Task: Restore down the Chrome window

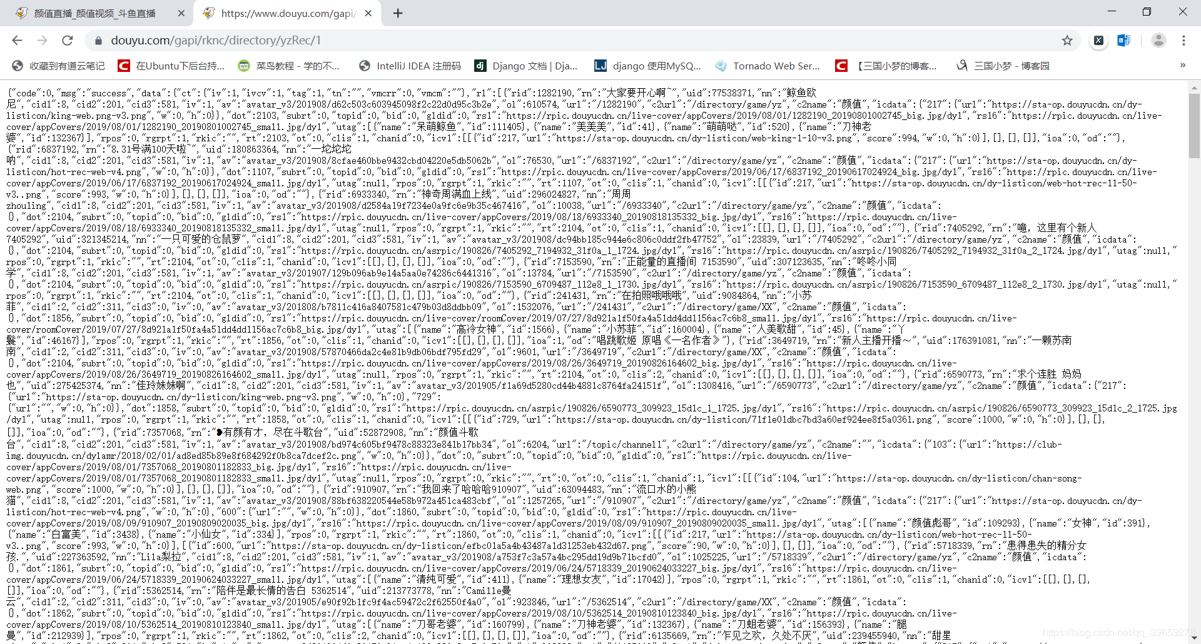Action: (1147, 11)
